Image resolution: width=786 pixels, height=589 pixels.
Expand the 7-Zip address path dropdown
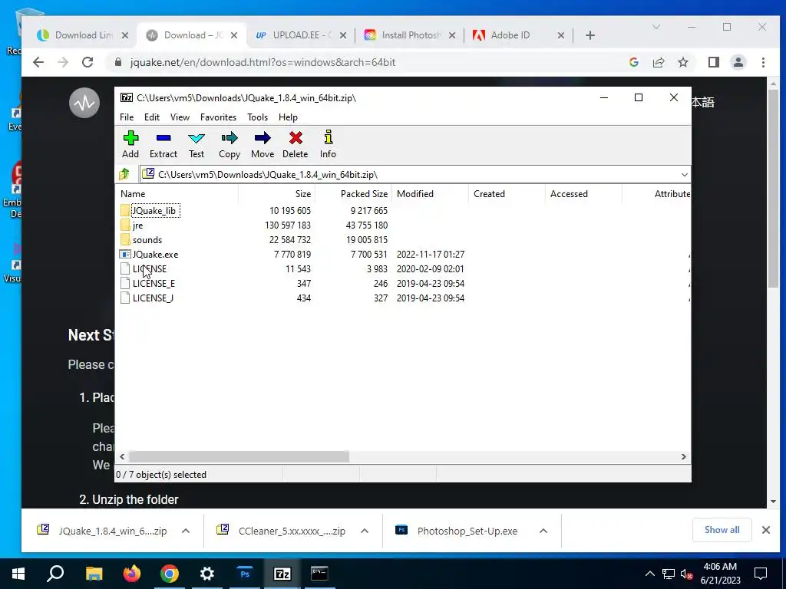point(684,174)
